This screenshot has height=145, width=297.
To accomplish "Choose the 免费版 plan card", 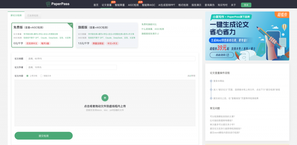I will 42,35.
